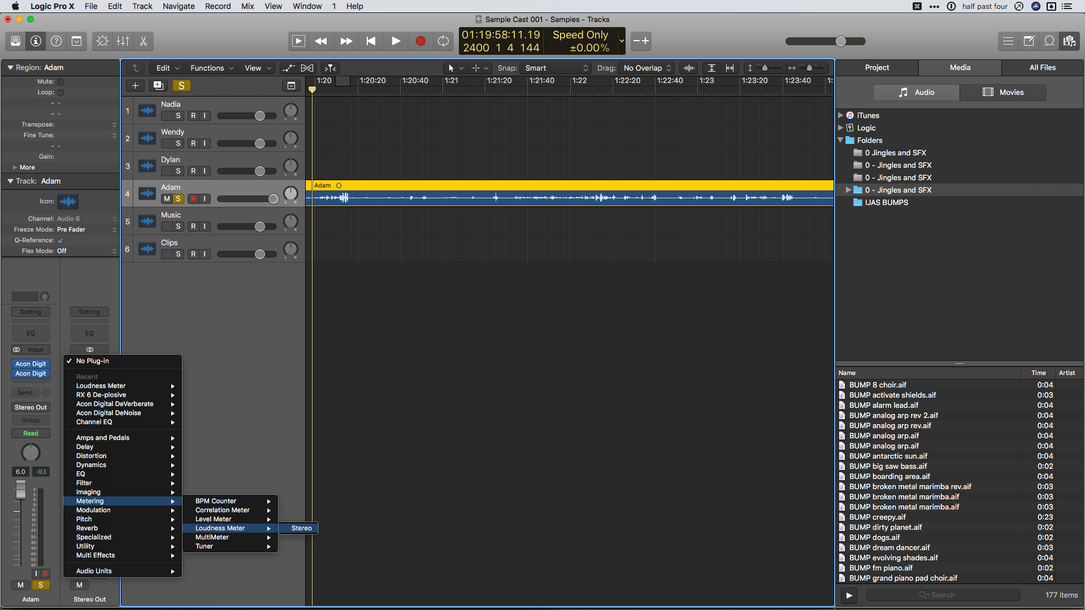Click the Rewind transport button
1085x610 pixels.
coord(321,41)
